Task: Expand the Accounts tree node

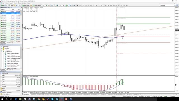Action: point(2,48)
